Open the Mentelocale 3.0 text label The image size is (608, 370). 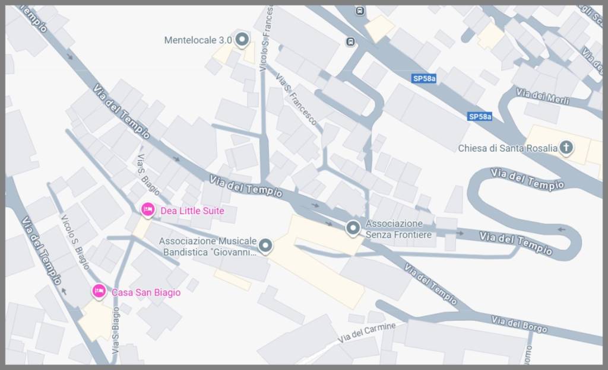point(198,40)
